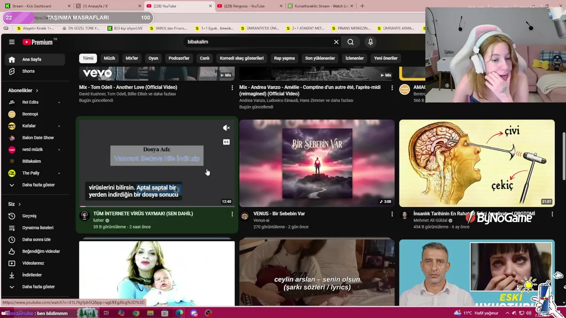Select the Tümü filter chip

[x=88, y=58]
